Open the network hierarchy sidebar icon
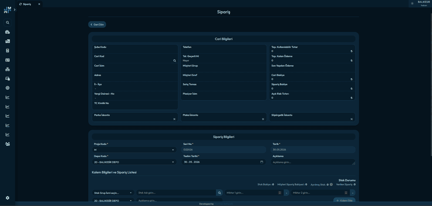Viewport: 432px width, 206px height. point(8,69)
